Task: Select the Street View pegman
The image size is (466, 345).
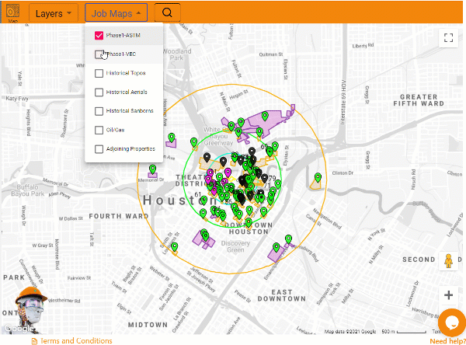Action: click(x=448, y=261)
